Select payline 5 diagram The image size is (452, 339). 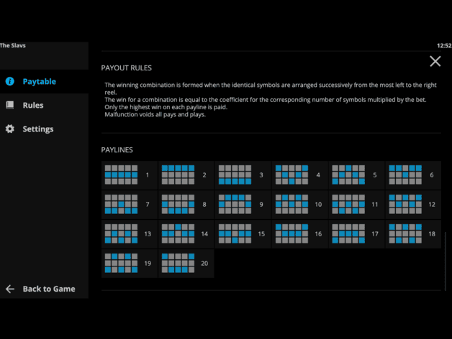pos(348,175)
